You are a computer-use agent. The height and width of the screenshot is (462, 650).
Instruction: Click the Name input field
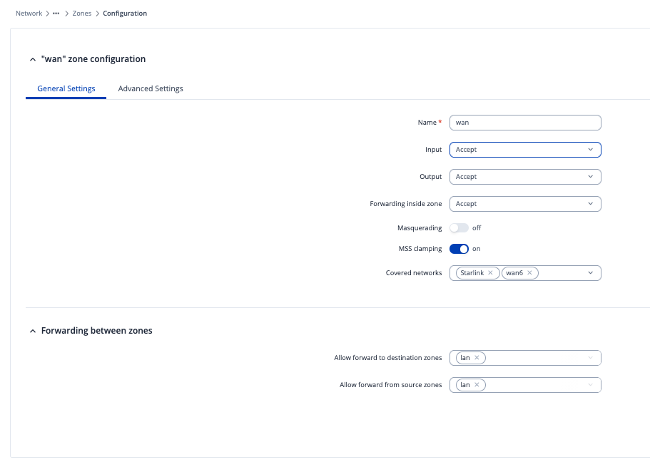tap(525, 123)
